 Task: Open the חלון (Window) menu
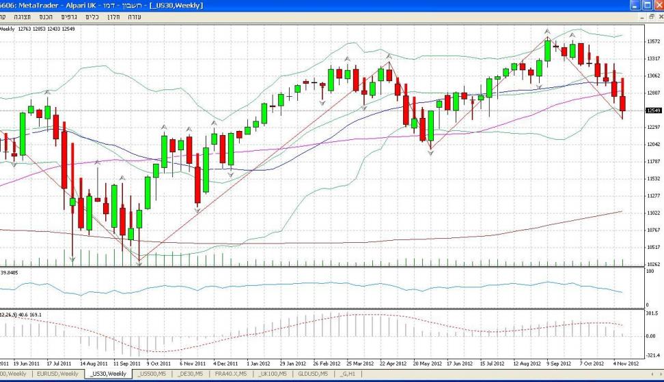coord(113,16)
